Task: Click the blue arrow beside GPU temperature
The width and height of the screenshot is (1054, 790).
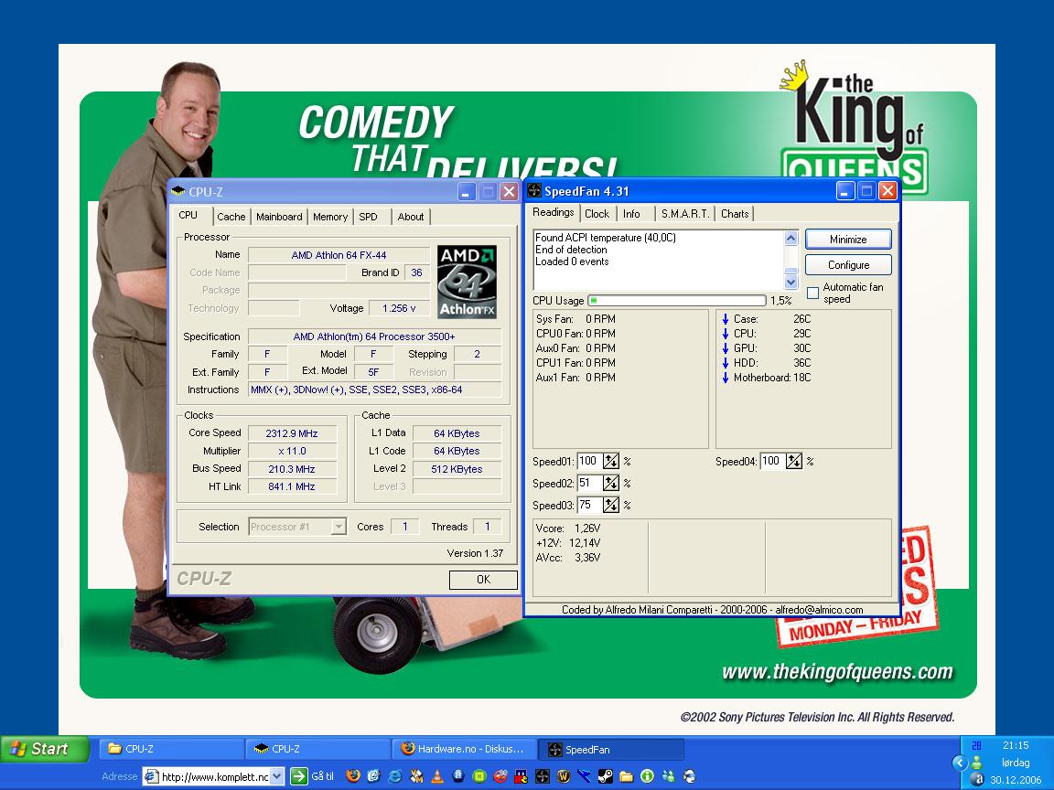Action: [726, 348]
